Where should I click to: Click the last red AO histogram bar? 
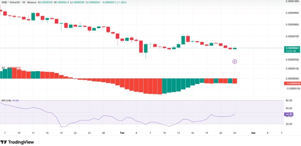coord(235,81)
